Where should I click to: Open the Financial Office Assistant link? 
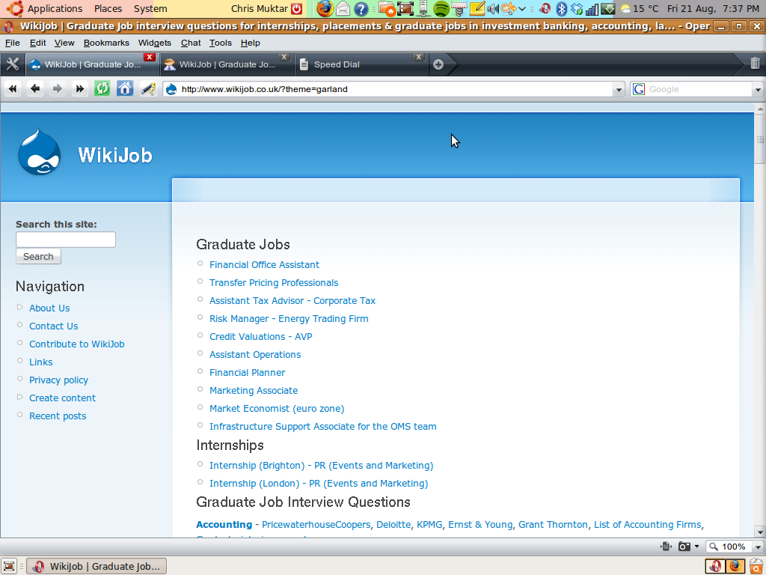click(264, 264)
